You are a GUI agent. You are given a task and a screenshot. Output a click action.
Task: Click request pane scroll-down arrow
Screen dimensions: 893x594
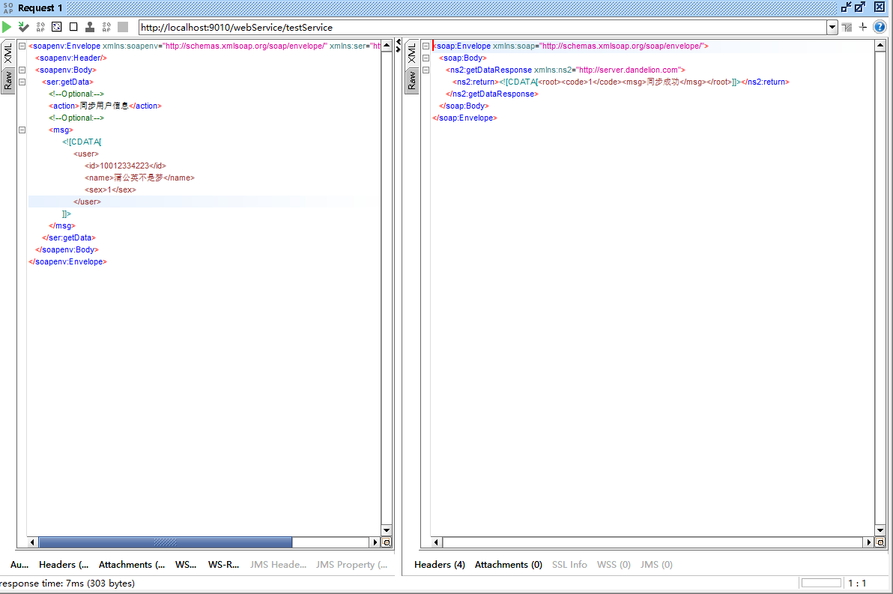click(x=386, y=530)
